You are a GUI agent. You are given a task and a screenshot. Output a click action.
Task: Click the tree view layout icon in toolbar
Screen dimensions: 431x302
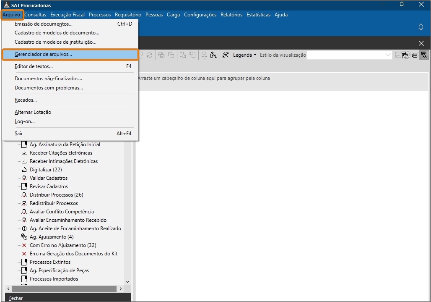coord(405,55)
